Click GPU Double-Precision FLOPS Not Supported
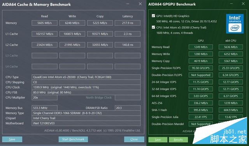Screen dimensions: 249x146 pyautogui.click(x=201, y=75)
